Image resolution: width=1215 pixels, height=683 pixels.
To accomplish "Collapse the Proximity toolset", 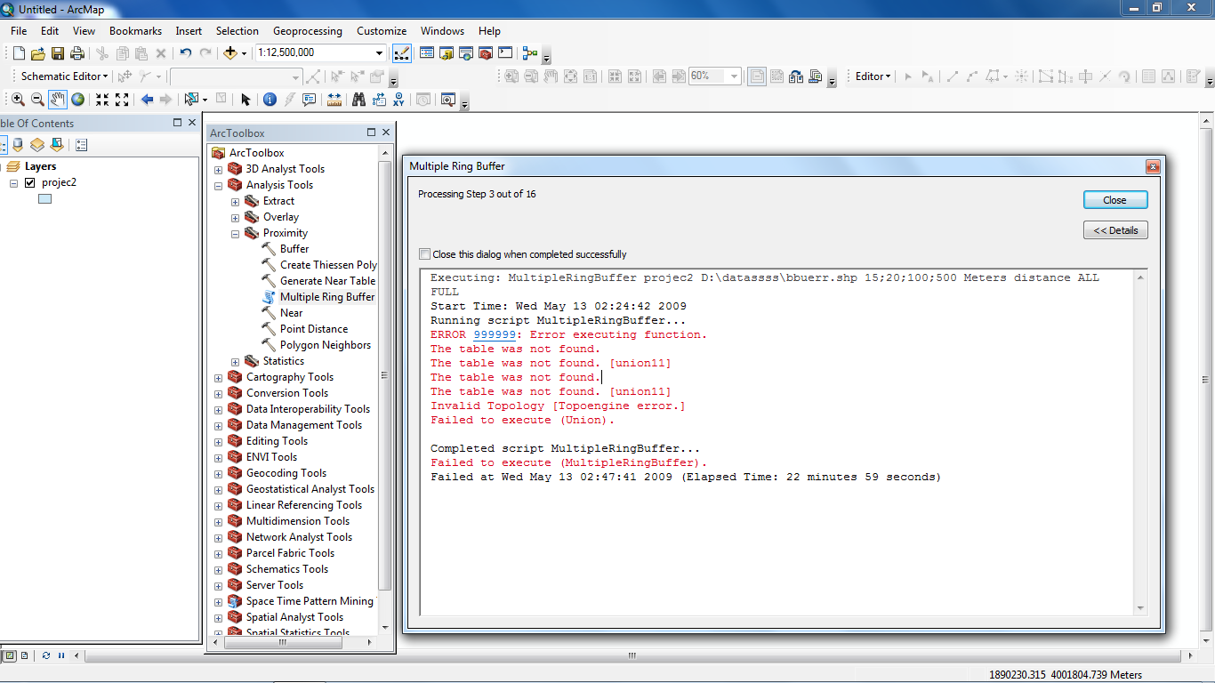I will [x=236, y=233].
